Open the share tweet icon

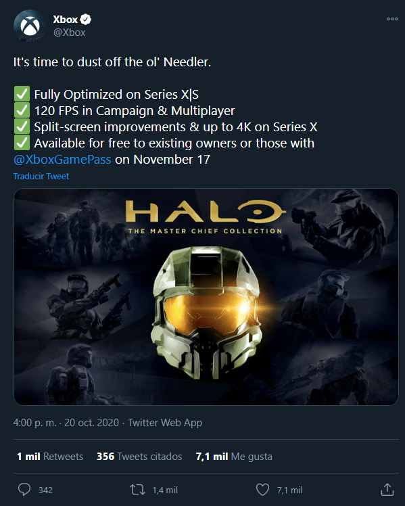coord(387,490)
